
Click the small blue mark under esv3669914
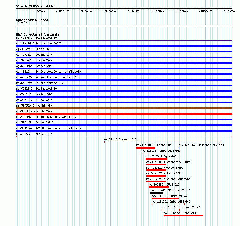point(179,148)
